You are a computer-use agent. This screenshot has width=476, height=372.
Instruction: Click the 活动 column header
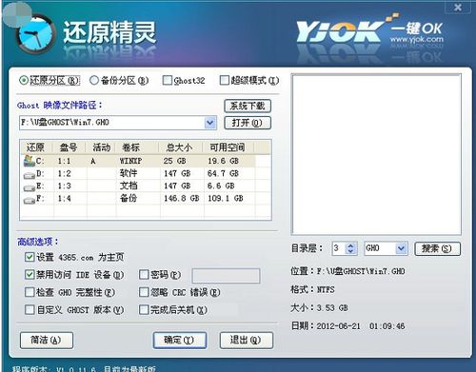(x=101, y=147)
